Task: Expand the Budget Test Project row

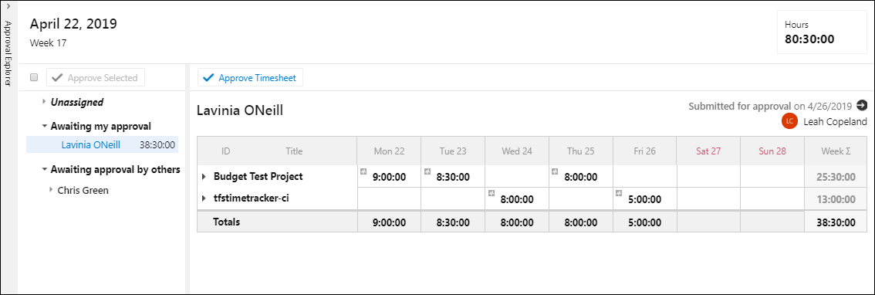Action: tap(204, 177)
